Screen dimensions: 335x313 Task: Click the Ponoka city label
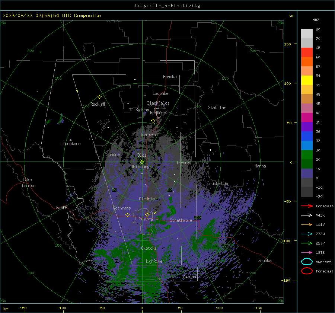[x=170, y=77]
